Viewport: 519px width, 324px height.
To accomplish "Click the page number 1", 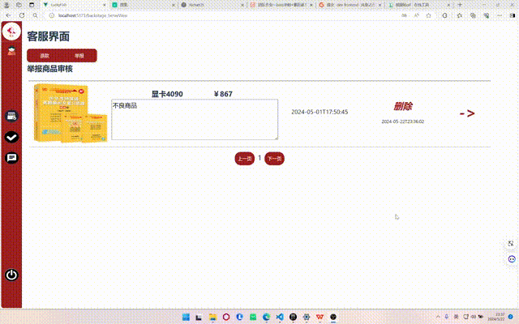I will coord(259,158).
